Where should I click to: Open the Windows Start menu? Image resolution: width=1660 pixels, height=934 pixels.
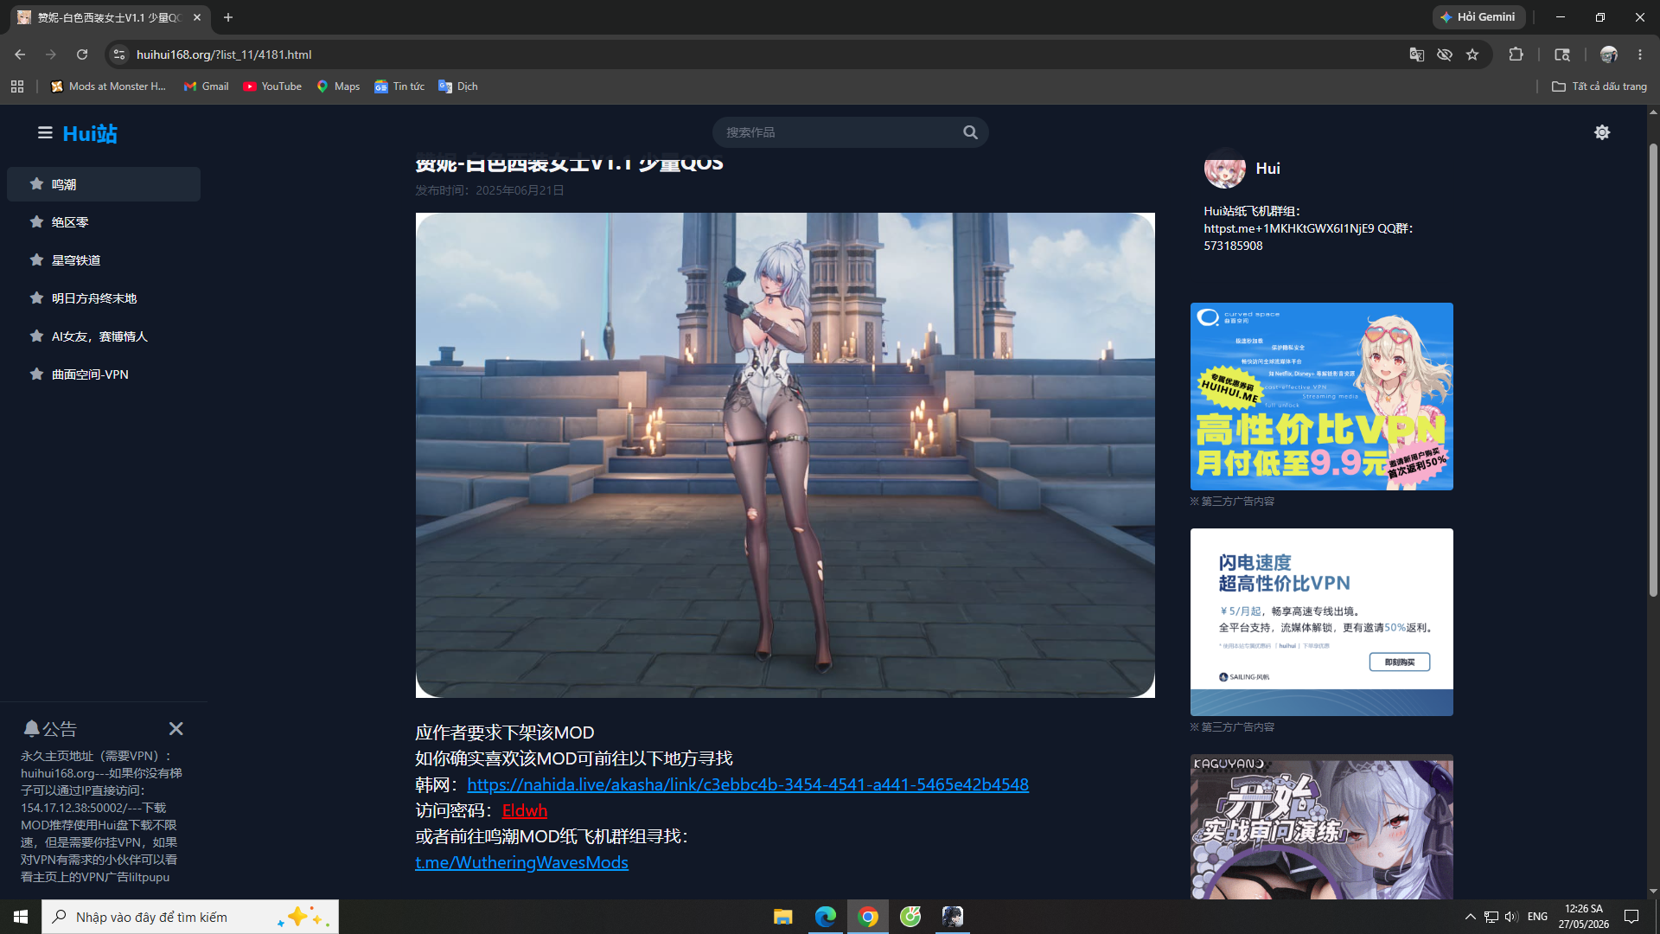(x=21, y=917)
